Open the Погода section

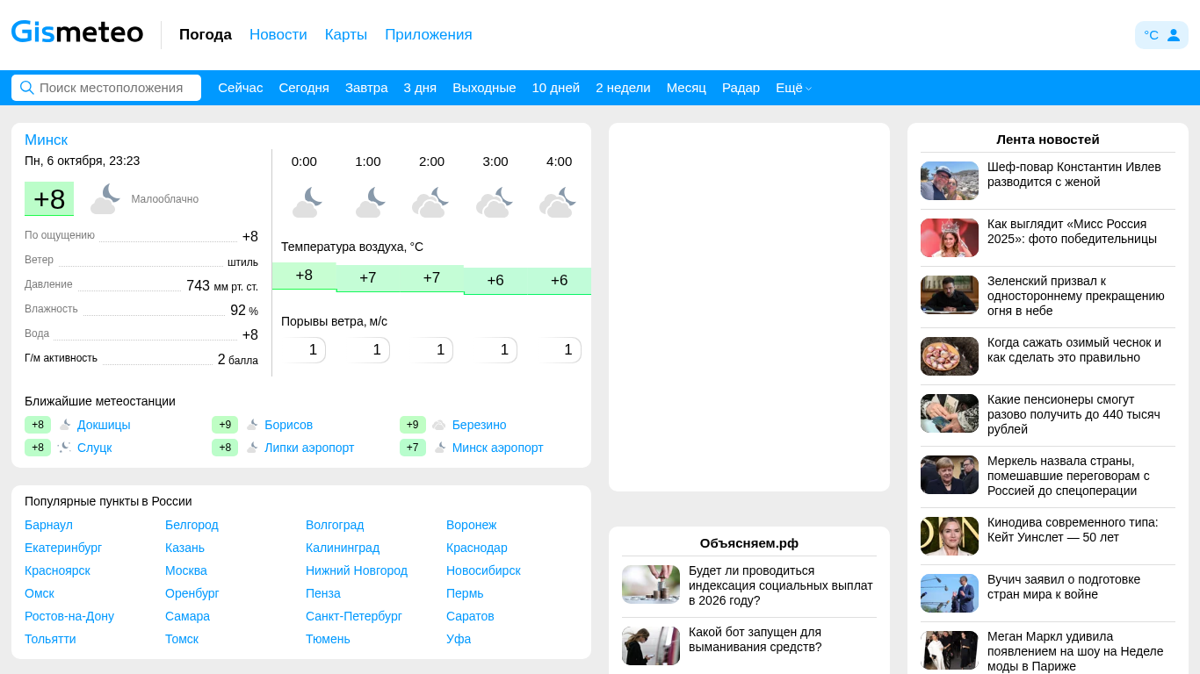tap(206, 34)
